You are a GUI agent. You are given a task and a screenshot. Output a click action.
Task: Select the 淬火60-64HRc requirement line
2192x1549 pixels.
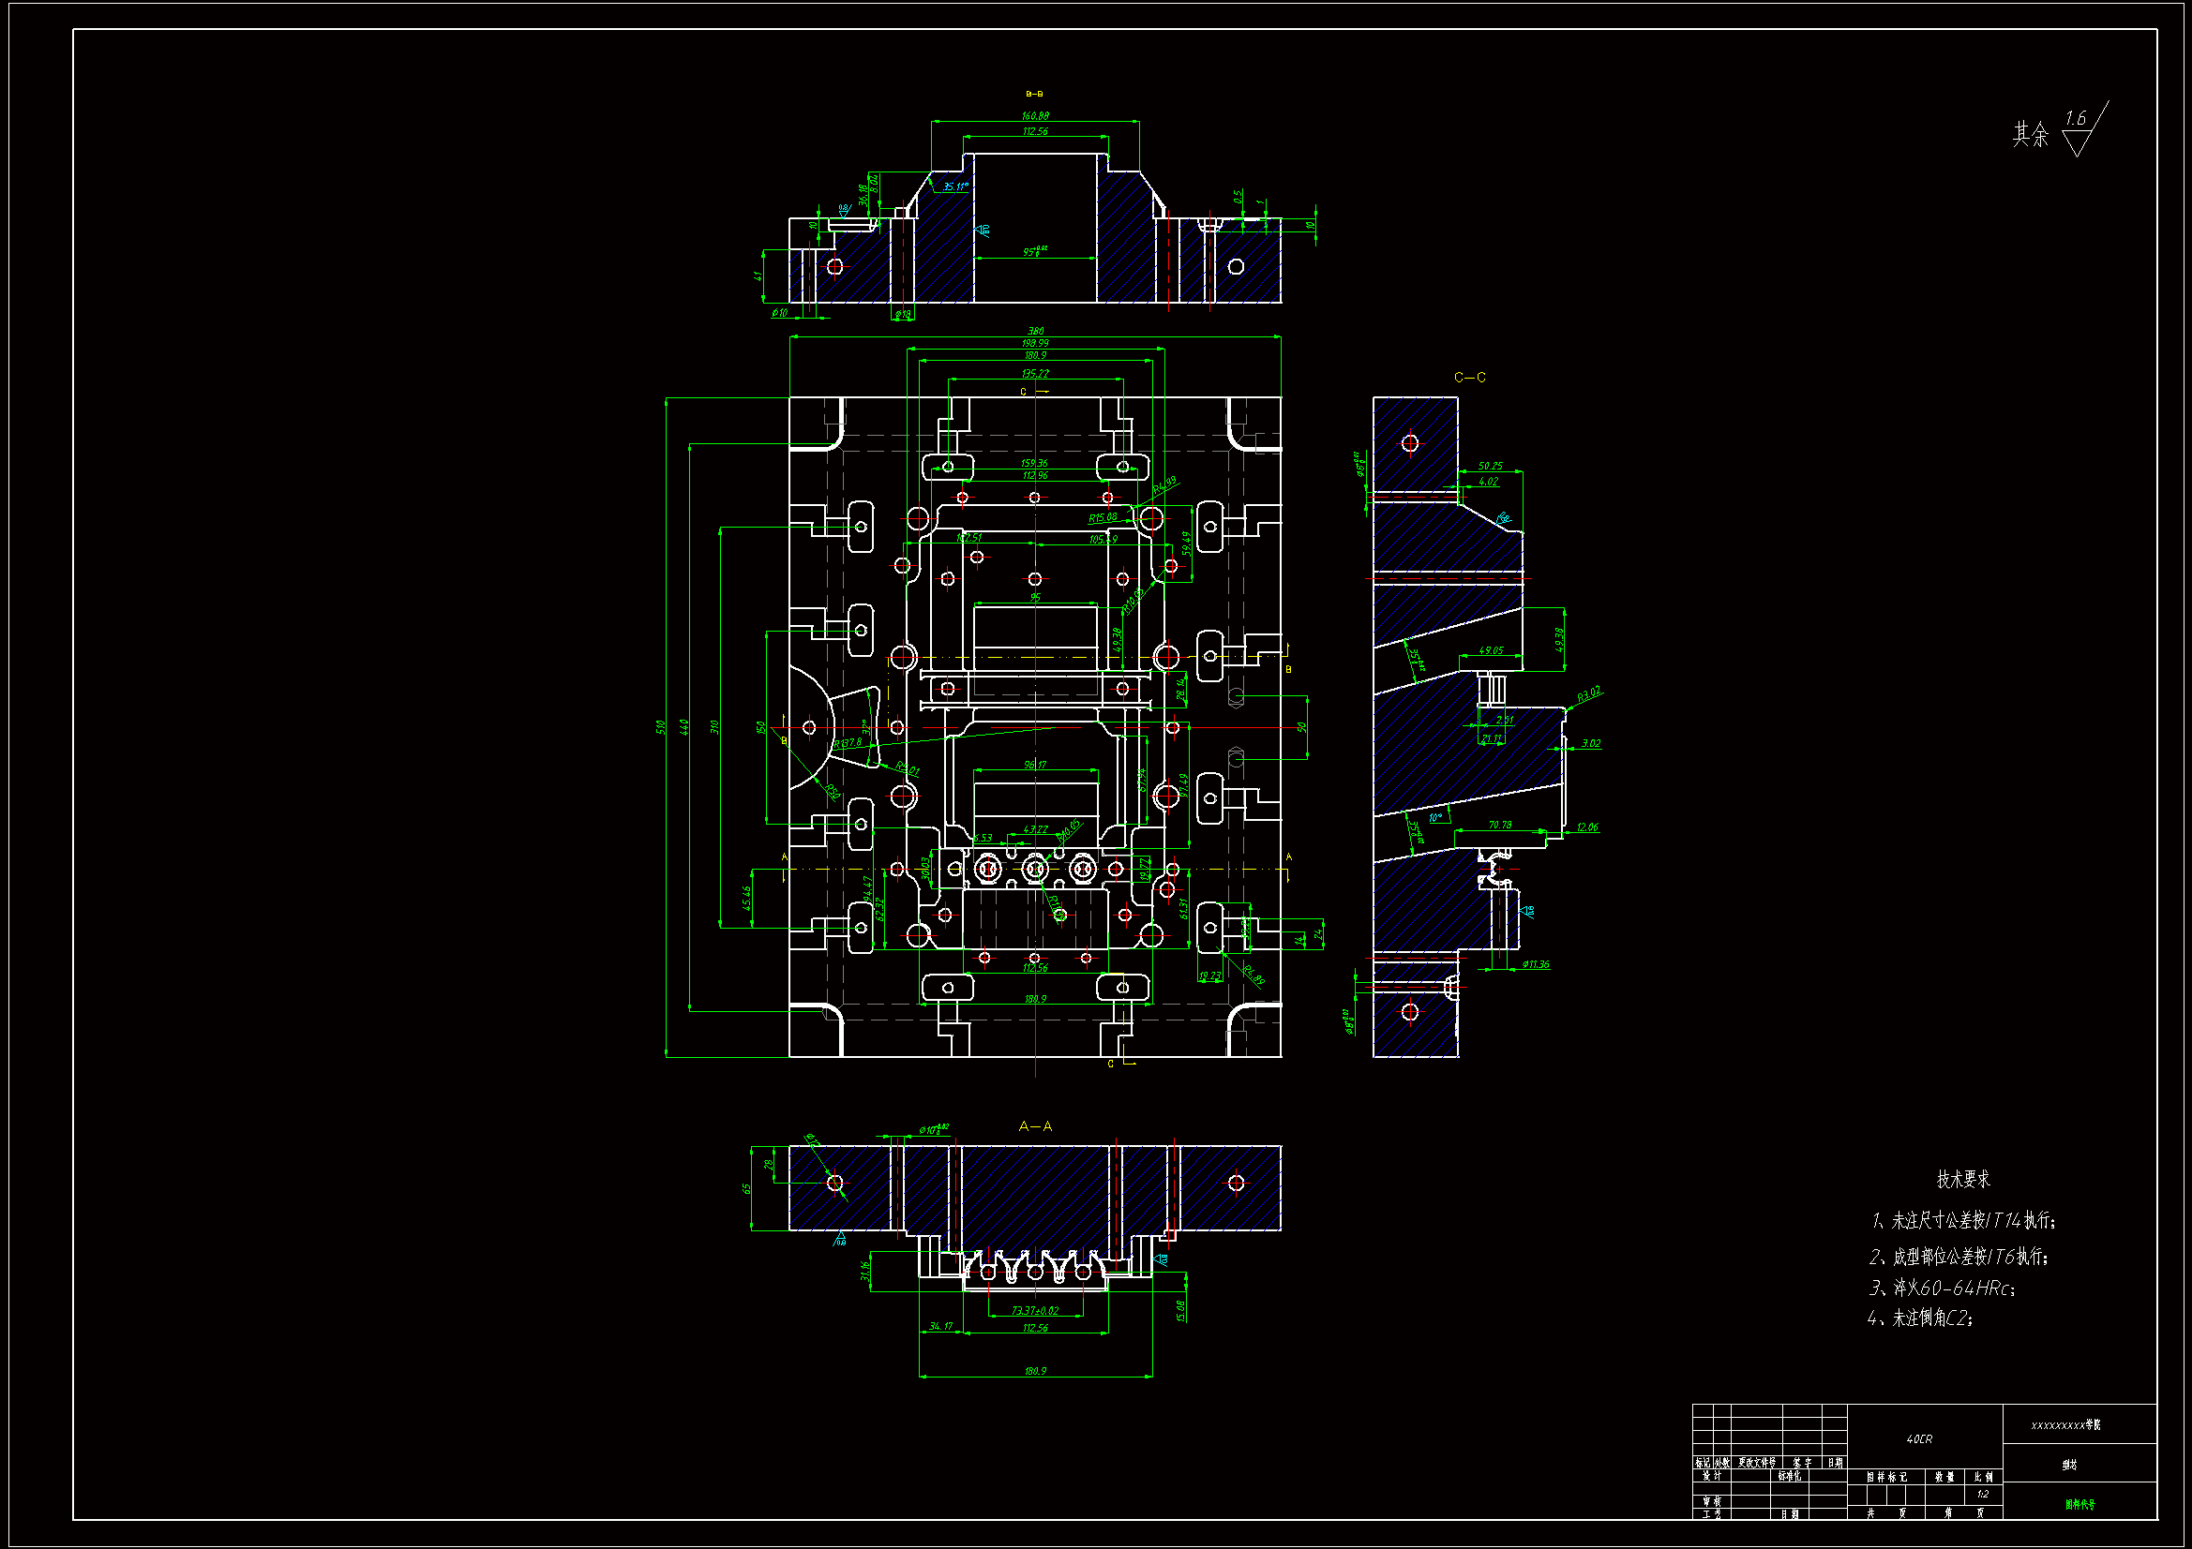pos(1942,1288)
